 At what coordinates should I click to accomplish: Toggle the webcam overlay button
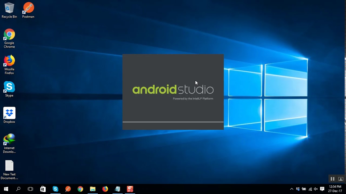point(341,179)
